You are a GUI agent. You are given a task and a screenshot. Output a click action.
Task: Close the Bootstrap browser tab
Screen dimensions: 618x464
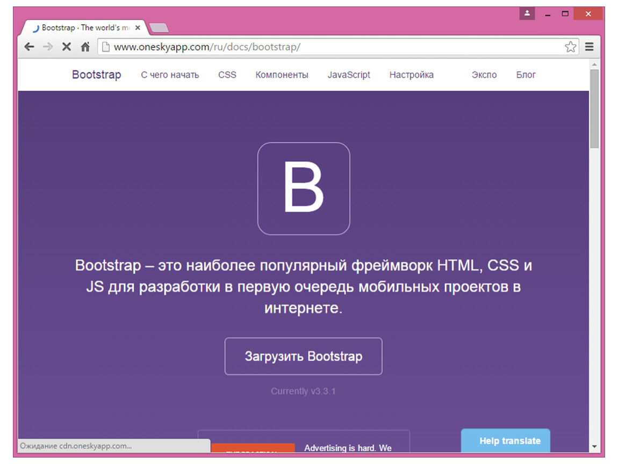tap(138, 28)
